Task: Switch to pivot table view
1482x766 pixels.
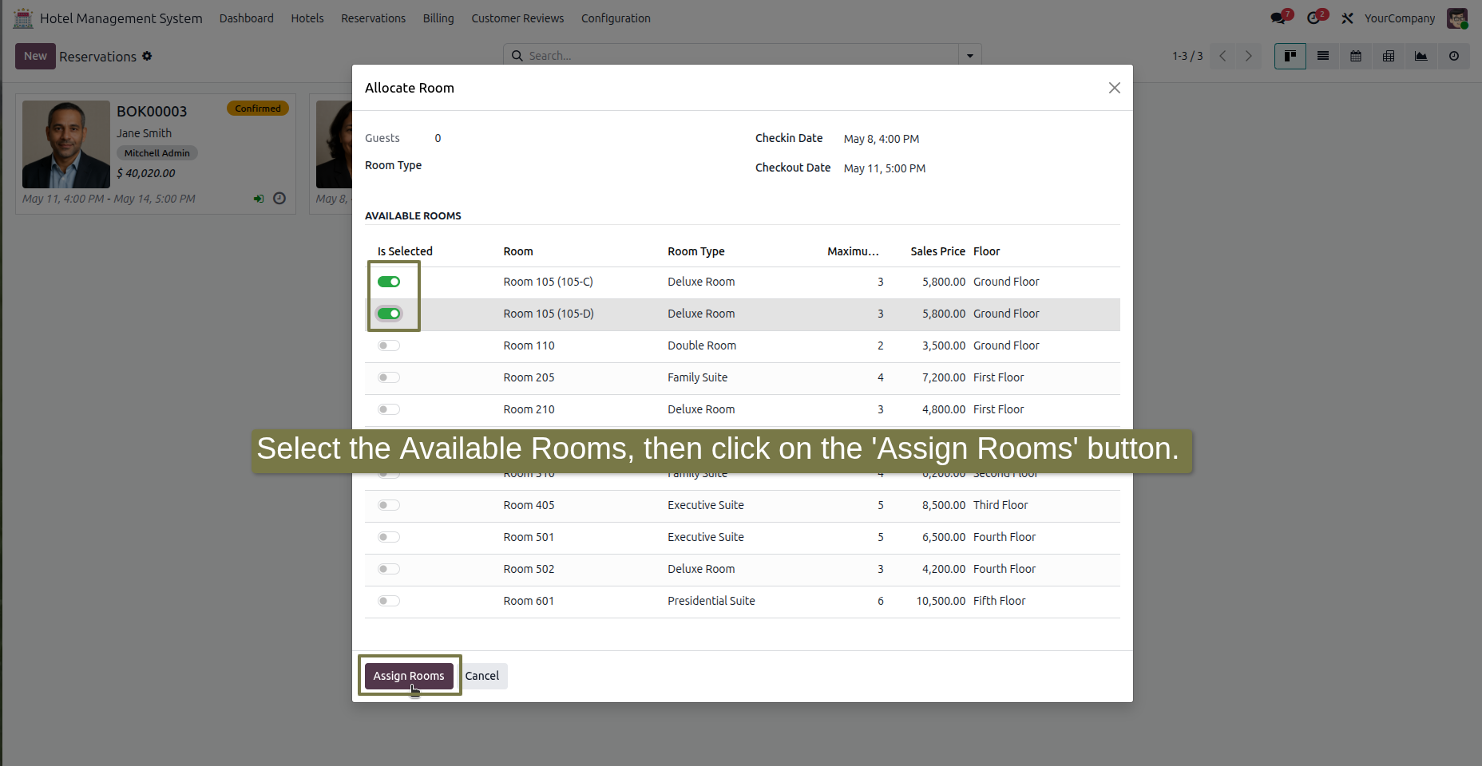Action: pos(1389,56)
